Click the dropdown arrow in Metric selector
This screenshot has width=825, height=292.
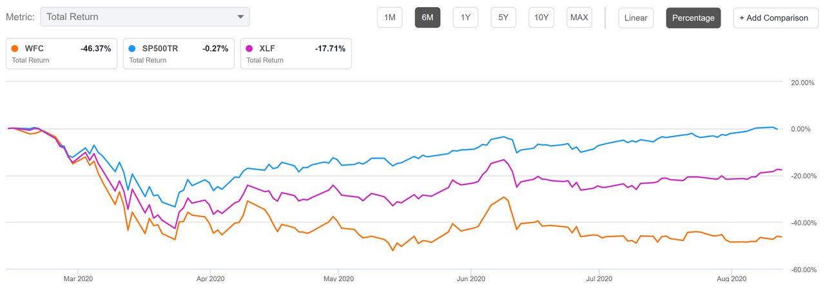[x=240, y=17]
